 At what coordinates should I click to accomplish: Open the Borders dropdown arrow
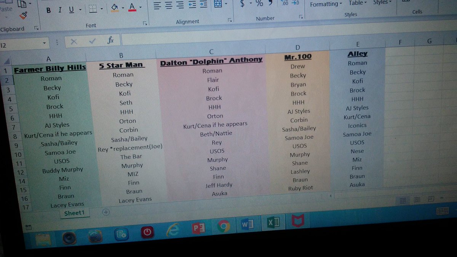coord(102,8)
